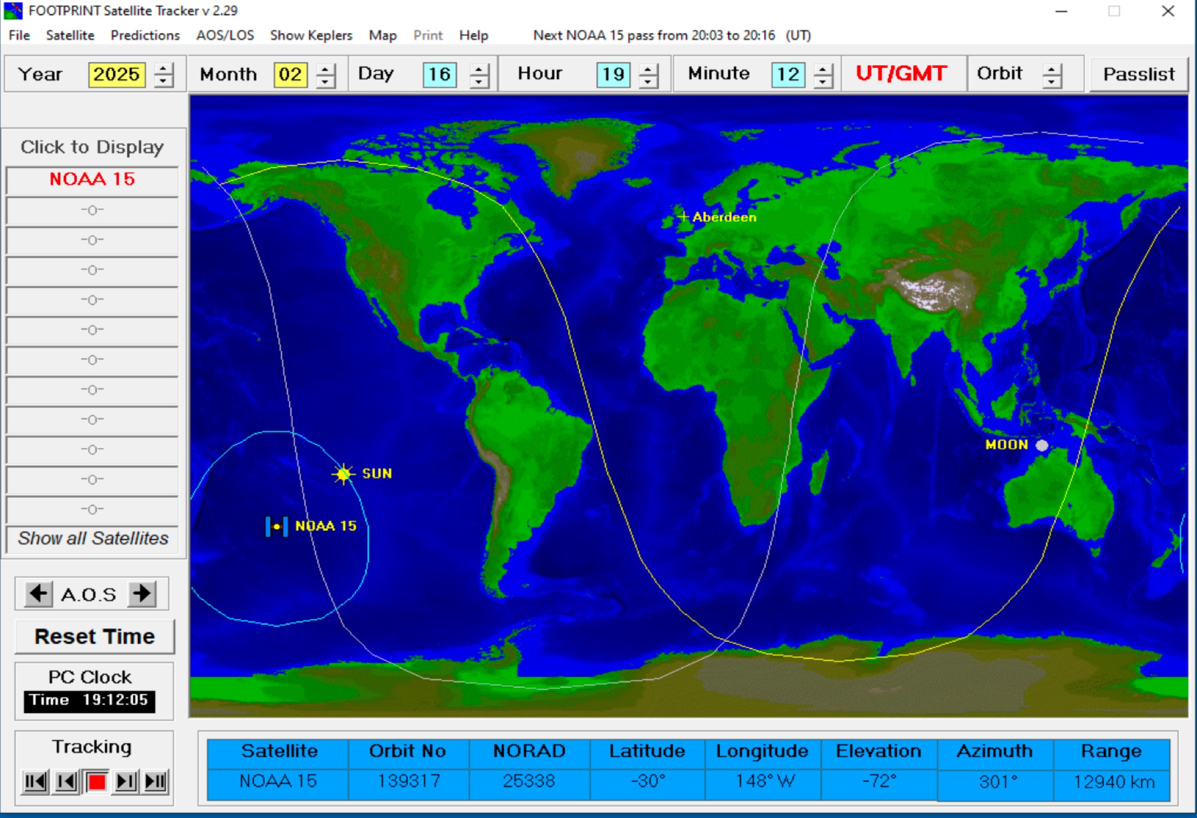Click the Minute field showing 12
This screenshot has width=1197, height=818.
(788, 75)
